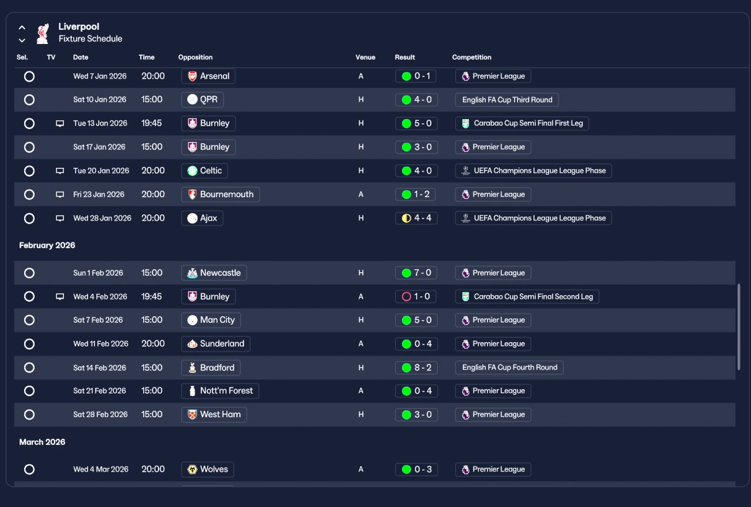Click the Bournemouth club badge icon
Screen dimensions: 751x507
click(192, 194)
